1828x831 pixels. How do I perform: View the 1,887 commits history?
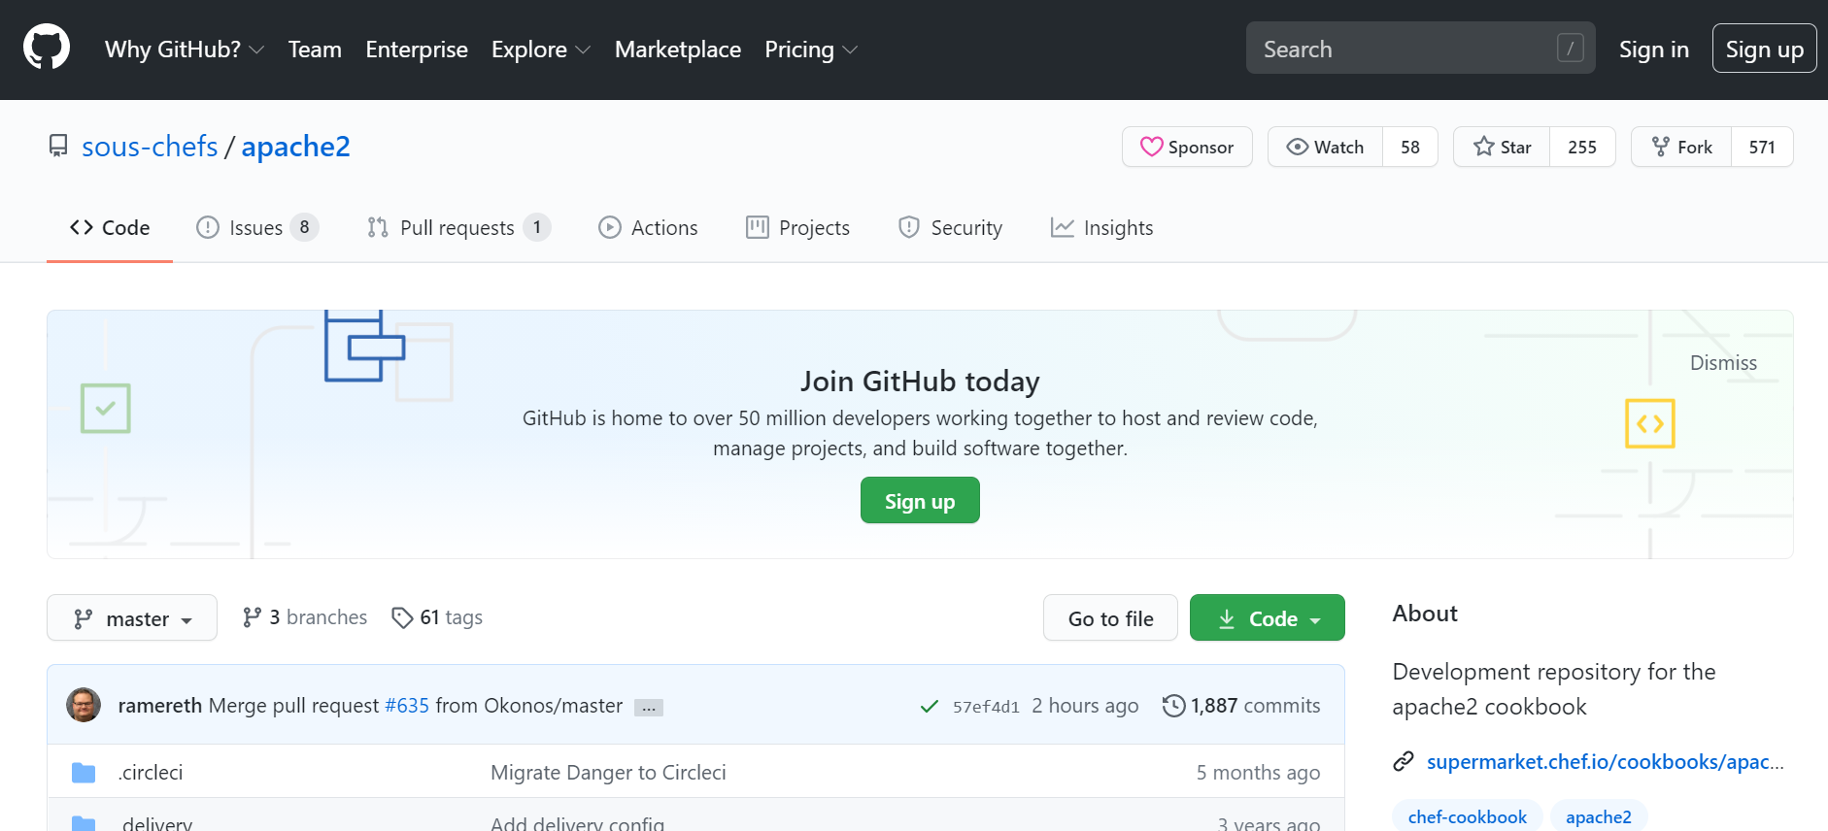click(x=1241, y=706)
